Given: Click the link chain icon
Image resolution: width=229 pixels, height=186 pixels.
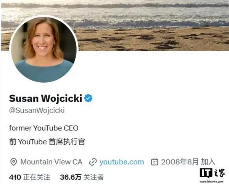Looking at the screenshot, I should point(93,162).
